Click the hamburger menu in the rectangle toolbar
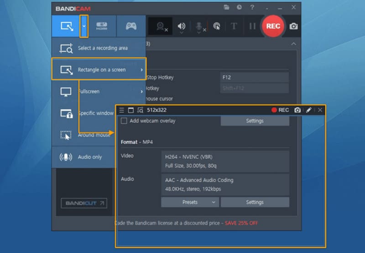Image resolution: width=365 pixels, height=253 pixels. pyautogui.click(x=121, y=110)
